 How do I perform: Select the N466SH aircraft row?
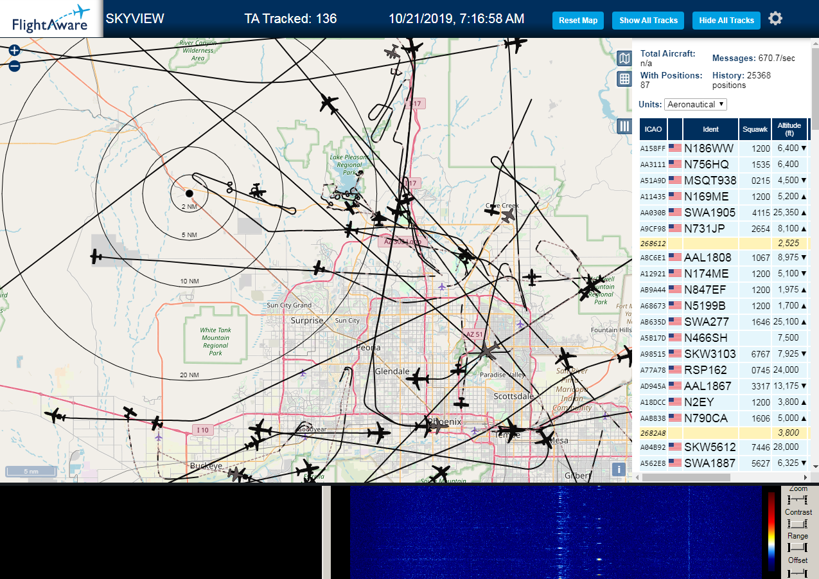pyautogui.click(x=725, y=338)
